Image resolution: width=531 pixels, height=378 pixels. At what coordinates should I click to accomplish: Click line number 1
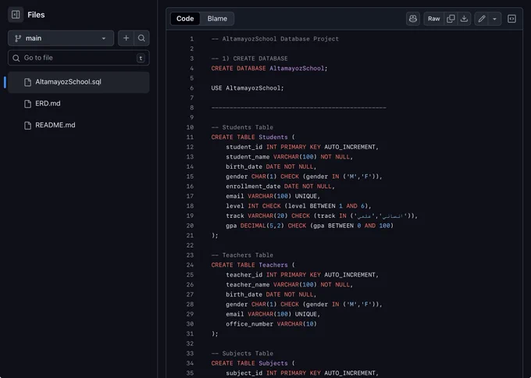(191, 39)
